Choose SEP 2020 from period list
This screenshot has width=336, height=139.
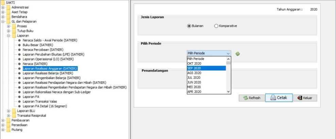[x=206, y=68]
